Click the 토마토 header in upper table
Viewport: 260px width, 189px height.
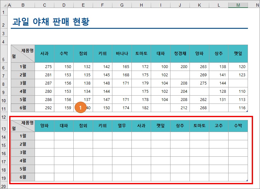click(x=141, y=54)
